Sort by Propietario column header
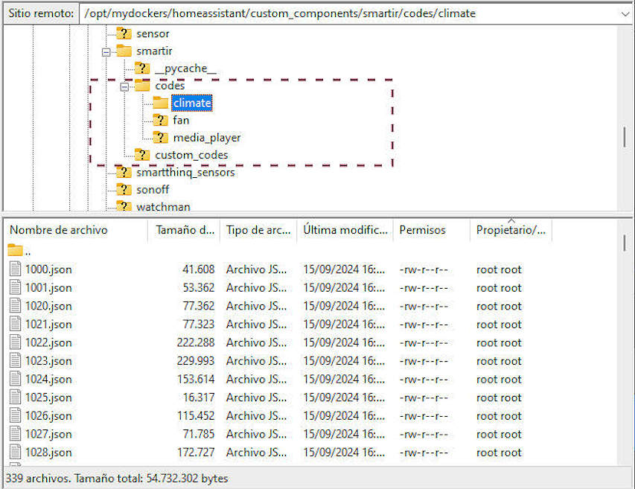Screen dimensions: 635x489 click(x=511, y=230)
